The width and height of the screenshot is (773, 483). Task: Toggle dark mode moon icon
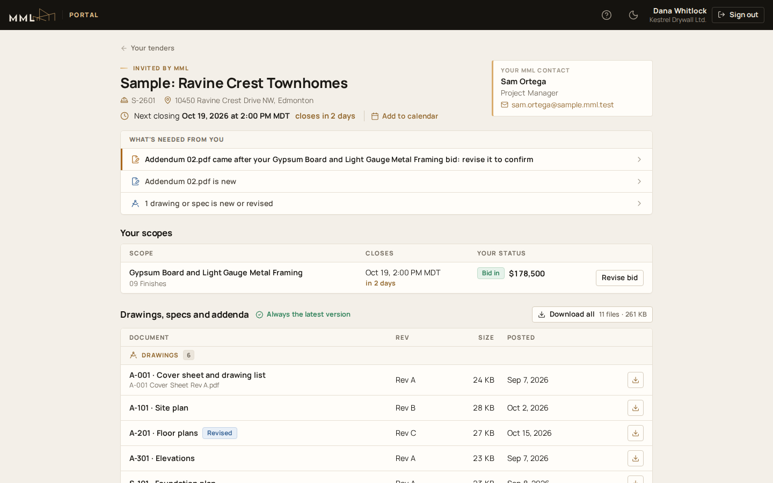633,15
